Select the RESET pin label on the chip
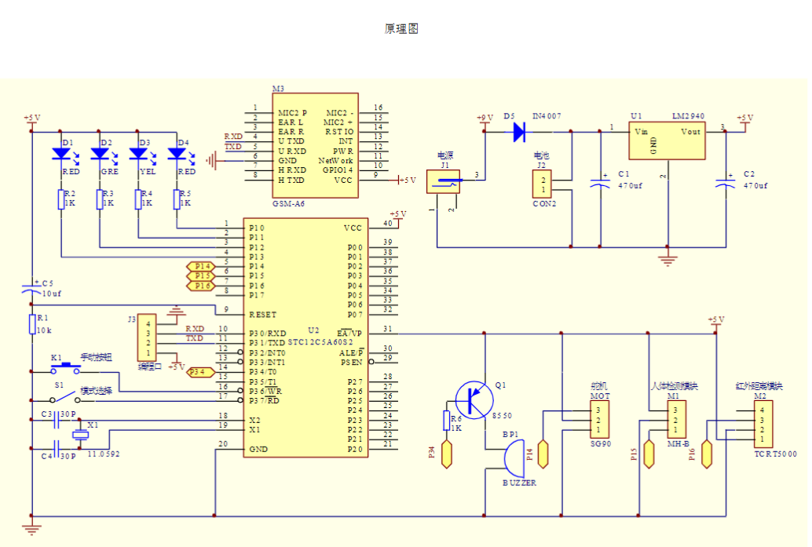 (262, 315)
